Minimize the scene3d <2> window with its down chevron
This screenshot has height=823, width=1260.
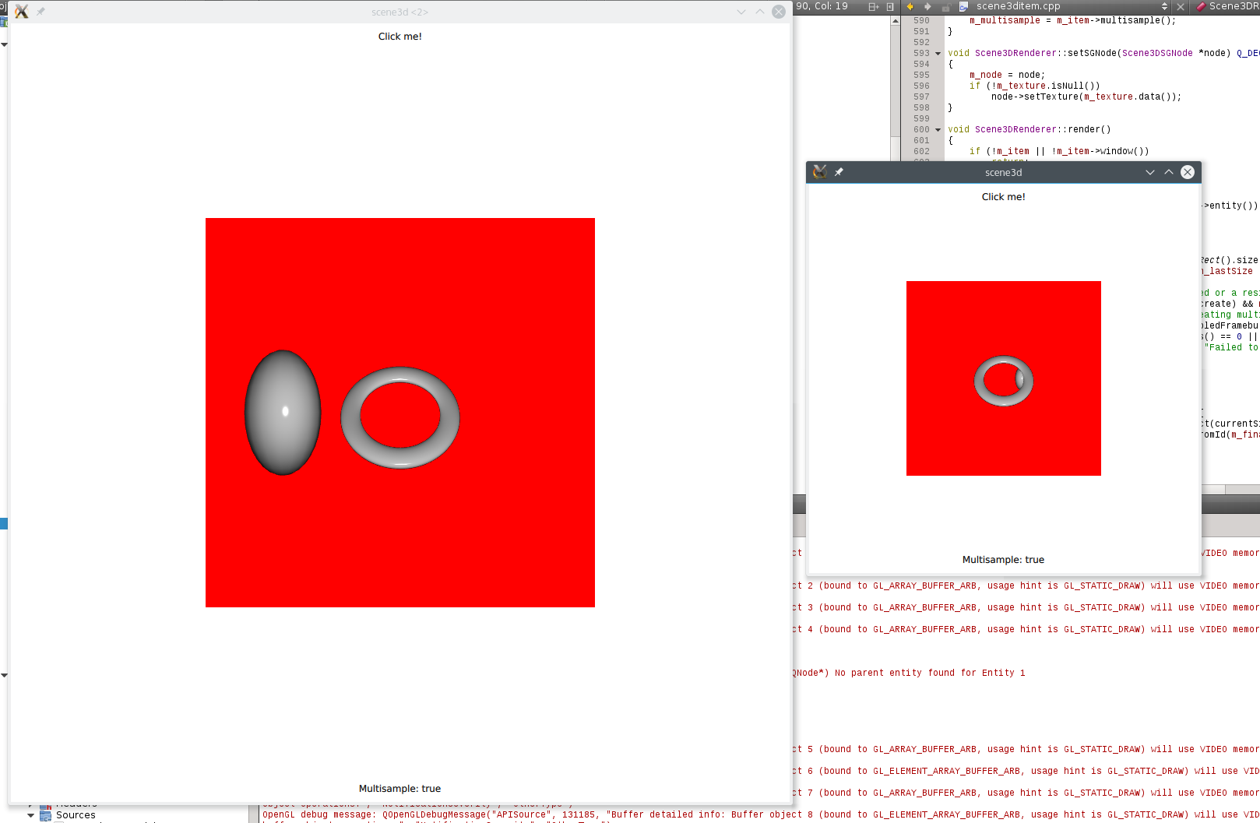pos(741,12)
